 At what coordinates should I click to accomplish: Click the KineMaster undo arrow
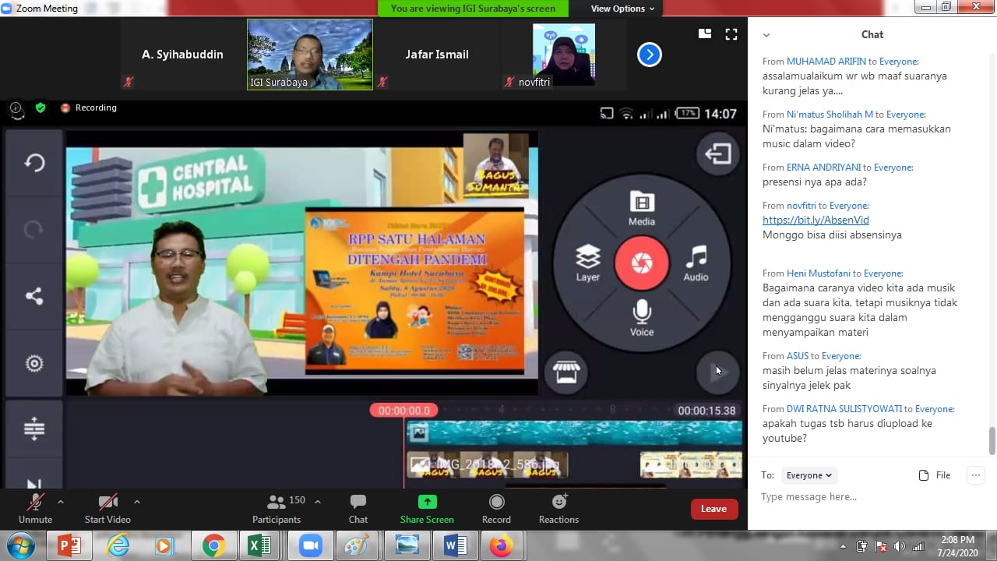click(34, 163)
